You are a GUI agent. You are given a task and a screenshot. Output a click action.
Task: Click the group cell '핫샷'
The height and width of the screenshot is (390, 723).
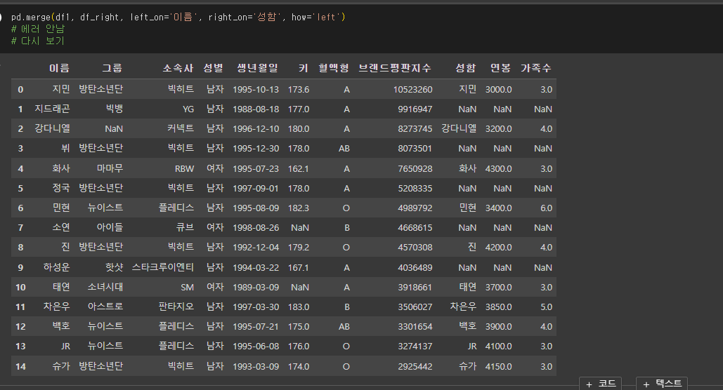coord(115,267)
